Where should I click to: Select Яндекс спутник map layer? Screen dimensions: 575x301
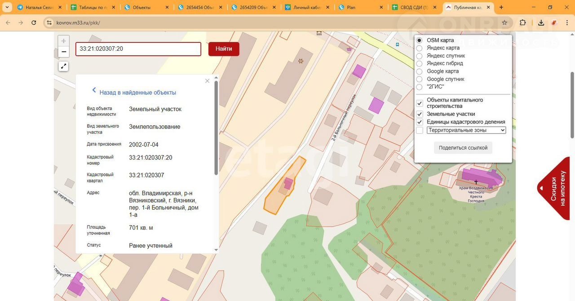[x=419, y=56]
